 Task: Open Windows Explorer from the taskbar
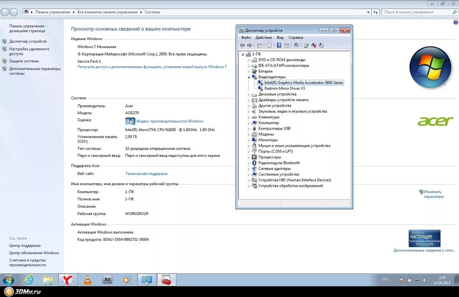[48, 280]
